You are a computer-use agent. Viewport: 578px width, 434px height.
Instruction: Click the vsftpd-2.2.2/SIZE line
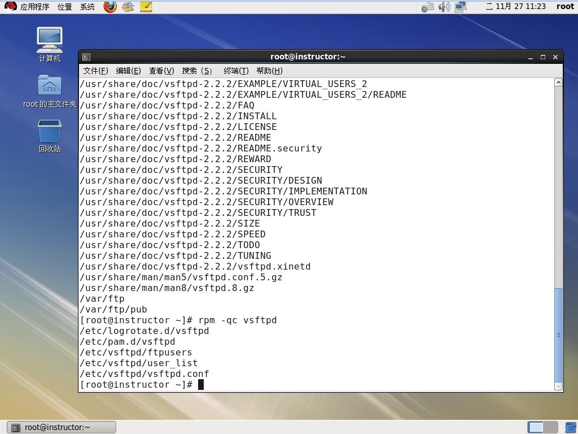coord(170,224)
